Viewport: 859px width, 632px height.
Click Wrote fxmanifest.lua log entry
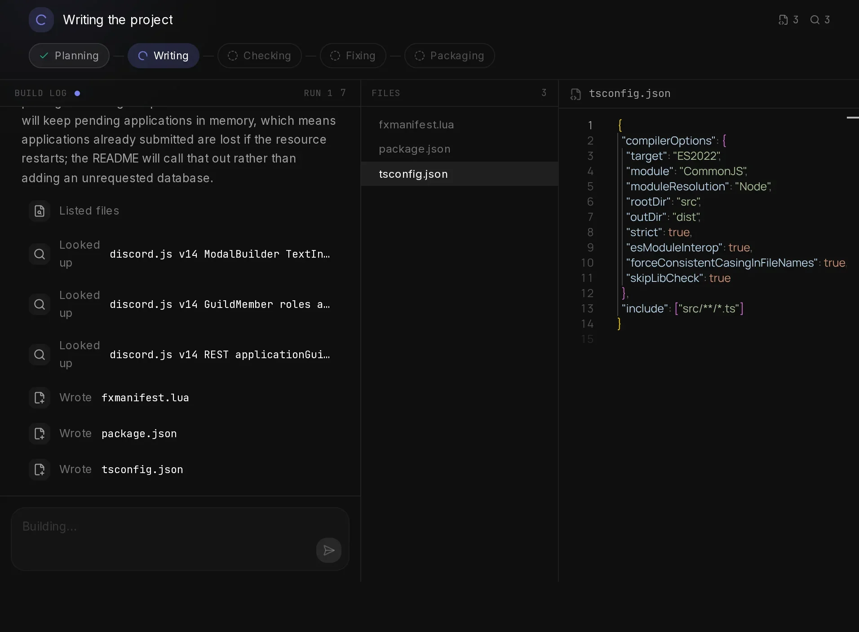(180, 398)
